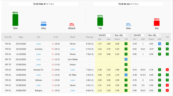The width and height of the screenshot is (173, 96).
Task: Click green T/B badge in Udinese row
Action: [x=126, y=80]
